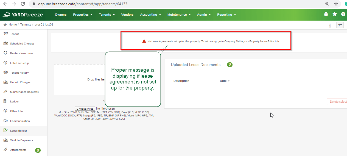Expand the Tenants dropdown menu

pos(107,15)
